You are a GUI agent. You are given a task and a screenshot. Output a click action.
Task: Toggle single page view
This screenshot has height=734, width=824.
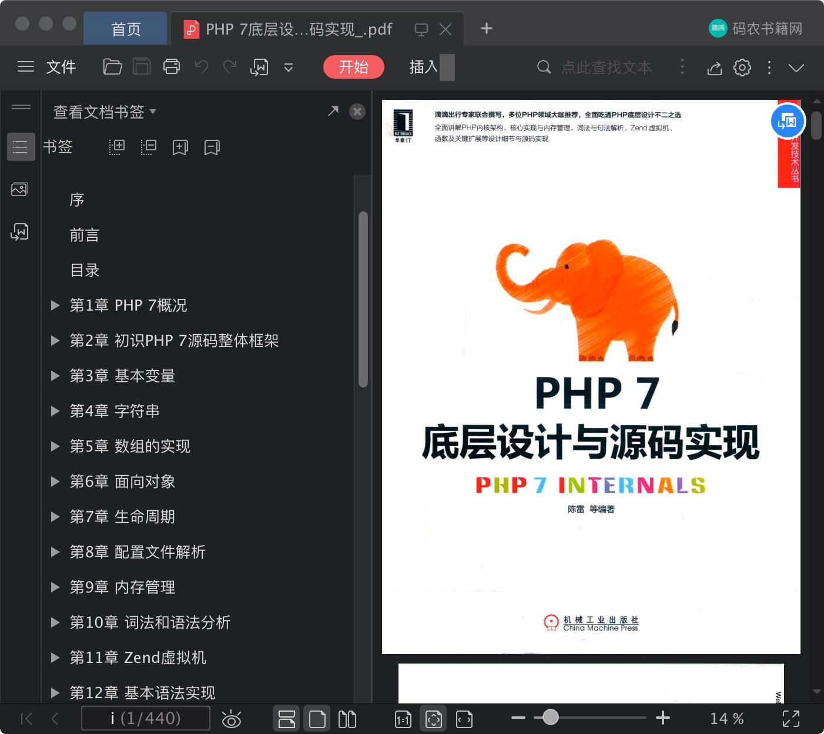317,719
